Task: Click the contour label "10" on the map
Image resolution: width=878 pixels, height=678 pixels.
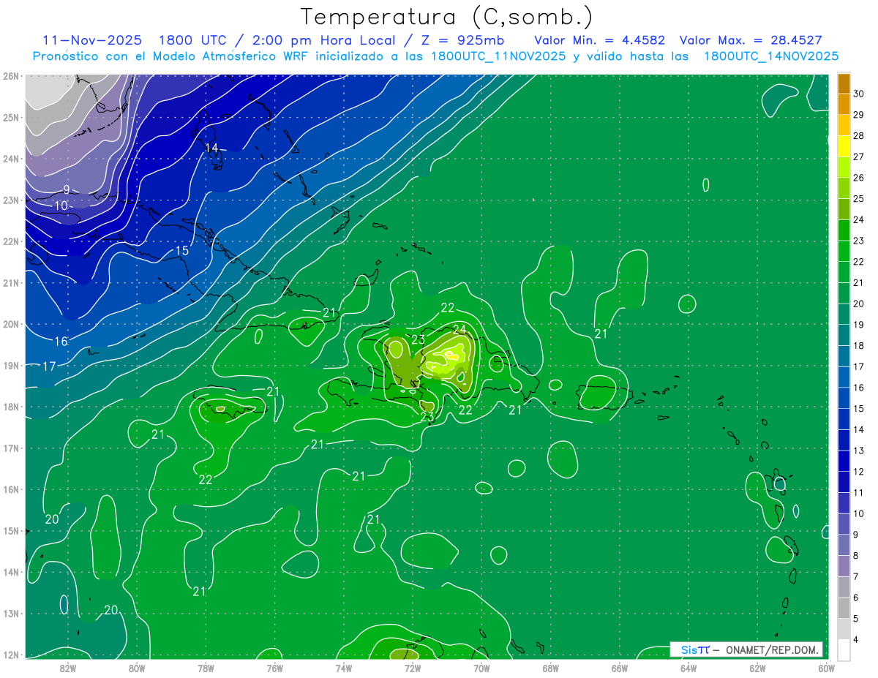Action: pyautogui.click(x=61, y=206)
